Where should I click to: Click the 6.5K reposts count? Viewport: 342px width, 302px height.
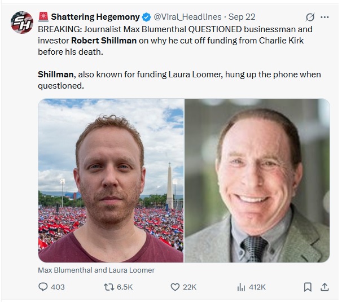click(x=124, y=287)
